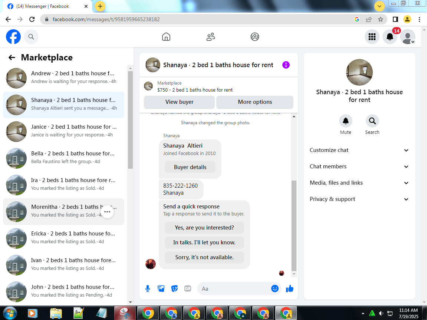Open Windows Start button
Screen dimensions: 427x320
[x=10, y=313]
